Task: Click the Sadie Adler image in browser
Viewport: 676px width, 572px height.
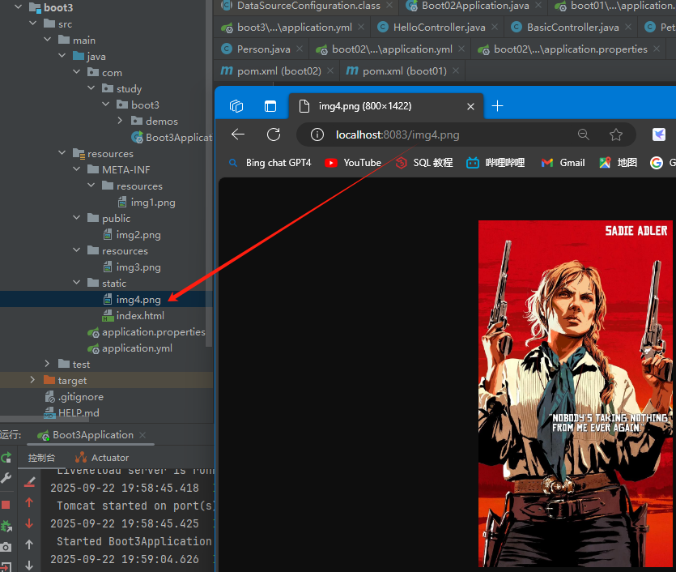Action: coord(575,394)
